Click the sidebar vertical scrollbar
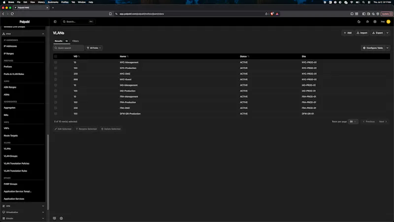This screenshot has height=222, width=394. tap(48, 172)
